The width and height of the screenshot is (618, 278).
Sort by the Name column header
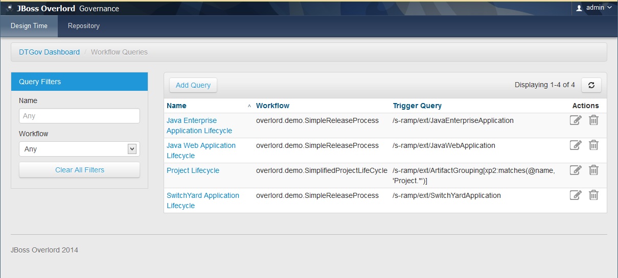tap(176, 106)
